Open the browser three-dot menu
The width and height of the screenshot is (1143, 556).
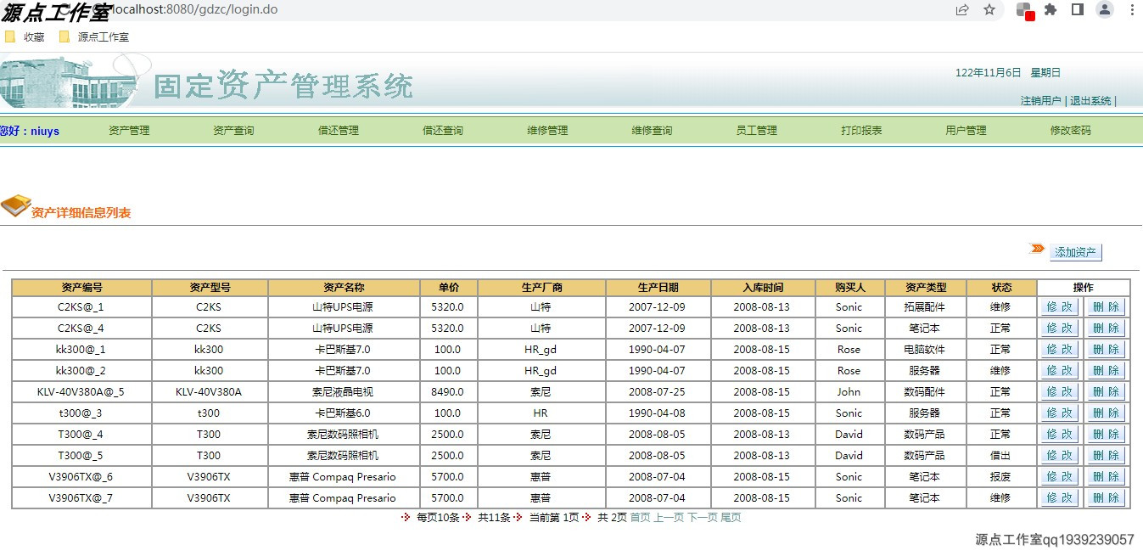click(1131, 10)
